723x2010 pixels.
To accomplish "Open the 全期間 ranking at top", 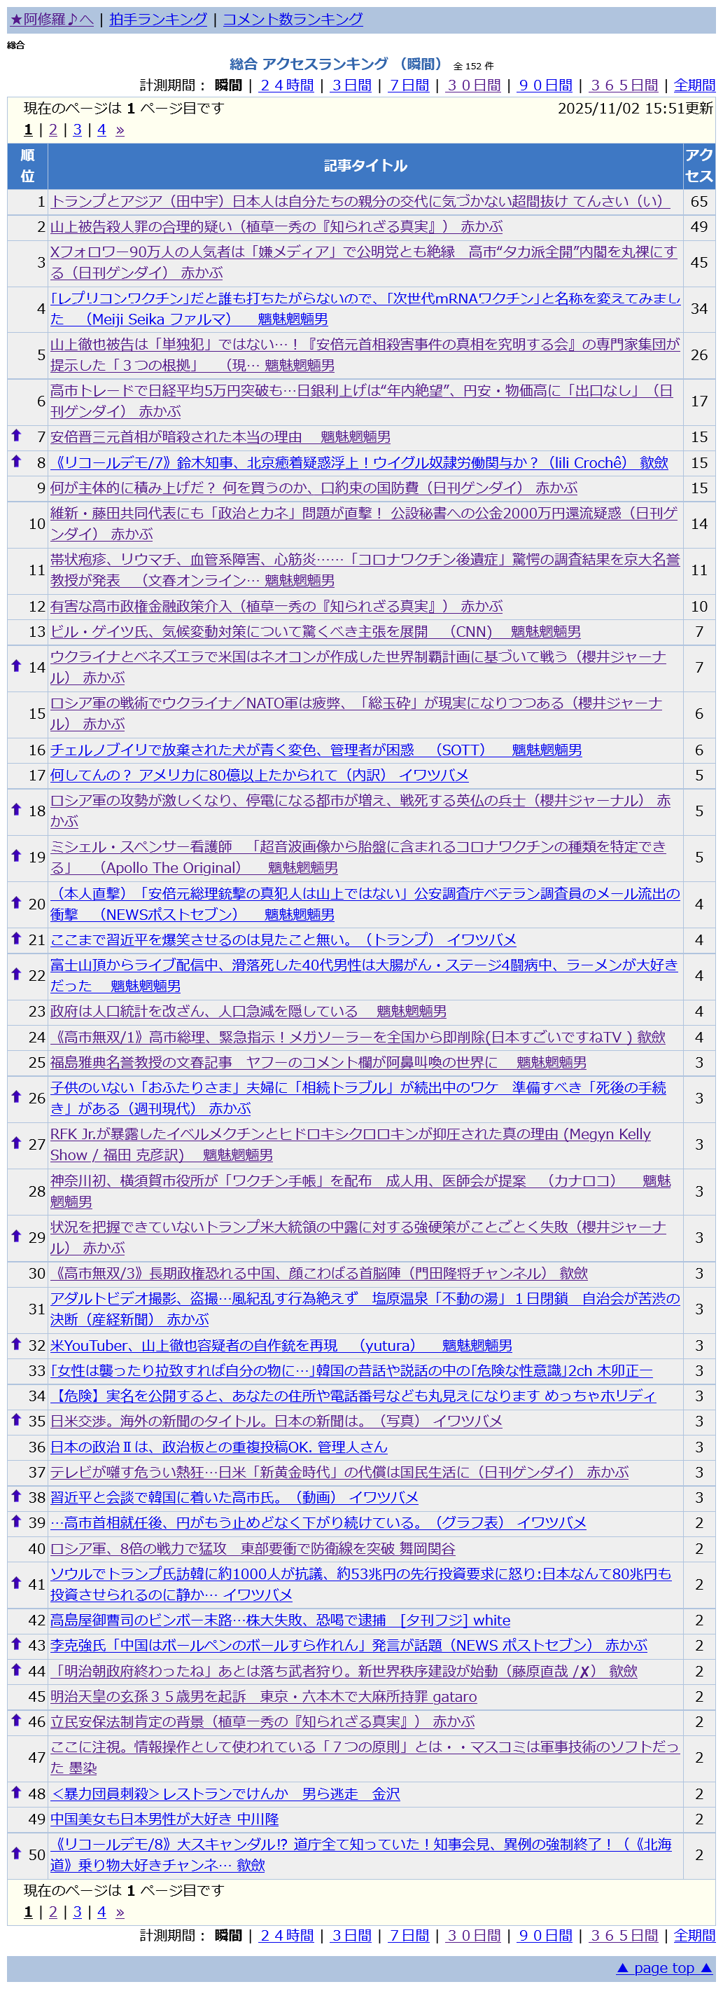I will pyautogui.click(x=694, y=85).
